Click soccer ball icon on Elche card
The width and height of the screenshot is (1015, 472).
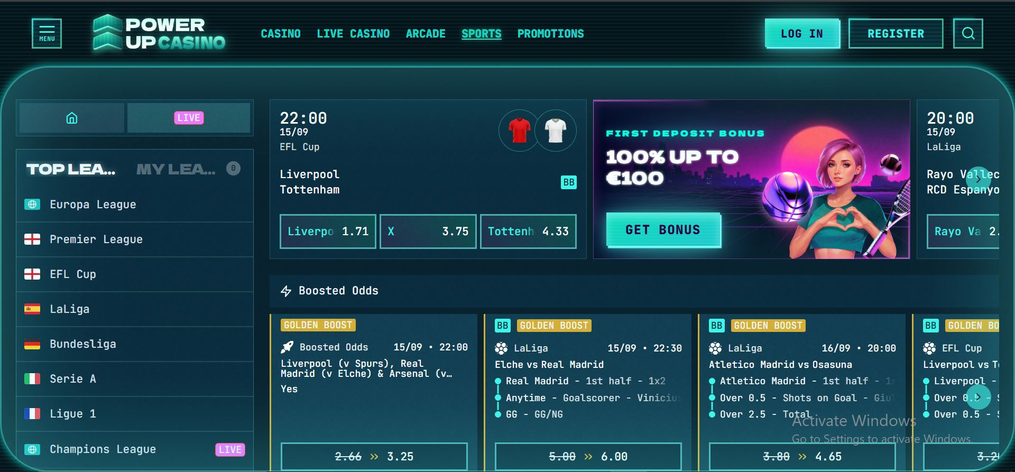click(x=501, y=348)
